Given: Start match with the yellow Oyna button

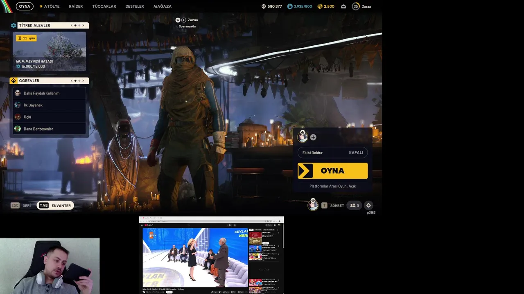Looking at the screenshot, I should click(x=332, y=171).
